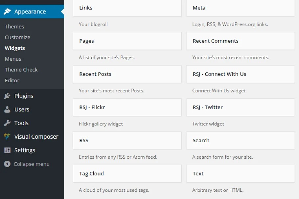Click the Visual Composer icon
The height and width of the screenshot is (199, 299).
[x=7, y=137]
